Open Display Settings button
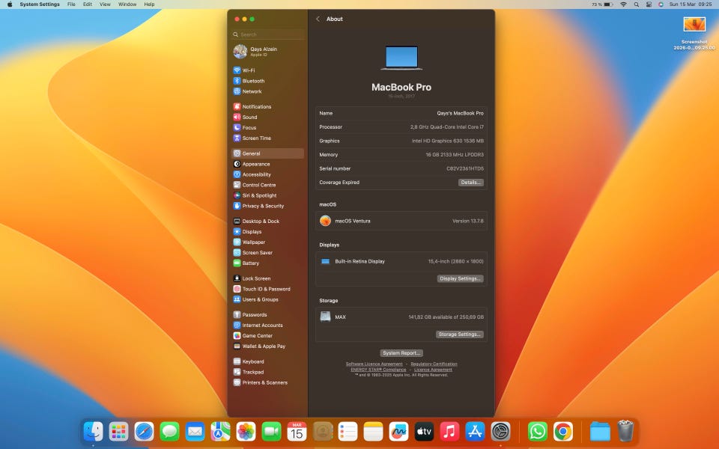The image size is (719, 449). coord(460,278)
